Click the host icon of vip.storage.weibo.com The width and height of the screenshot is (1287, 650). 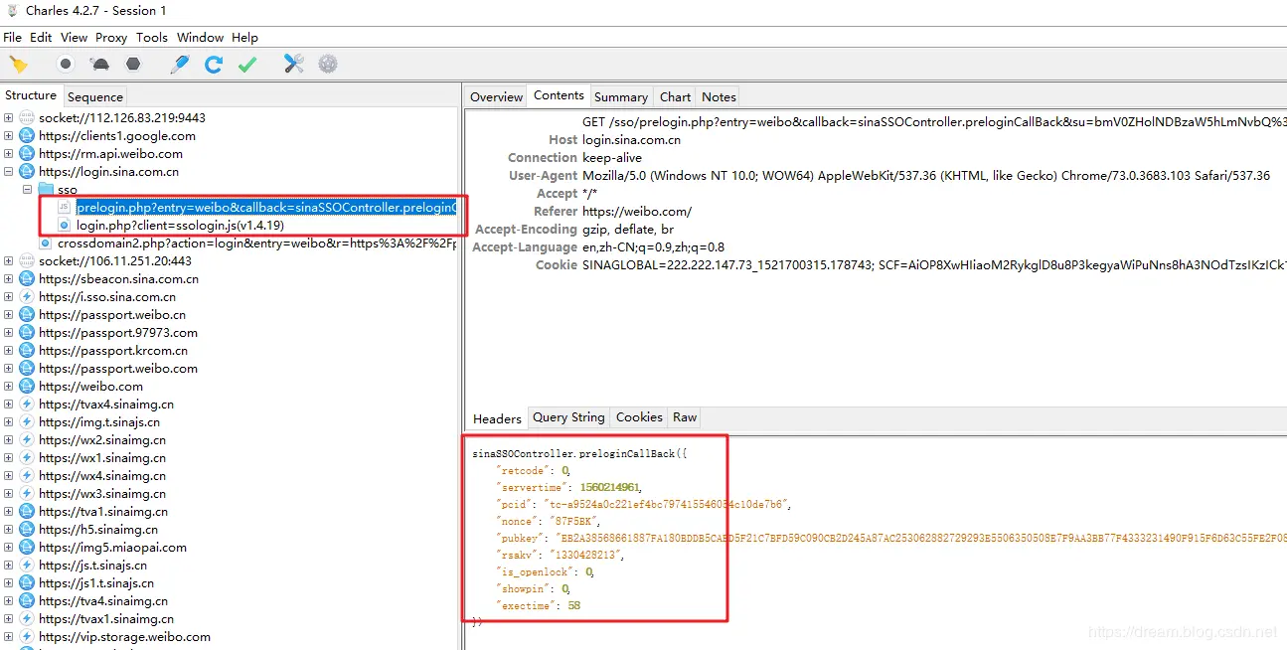click(27, 637)
